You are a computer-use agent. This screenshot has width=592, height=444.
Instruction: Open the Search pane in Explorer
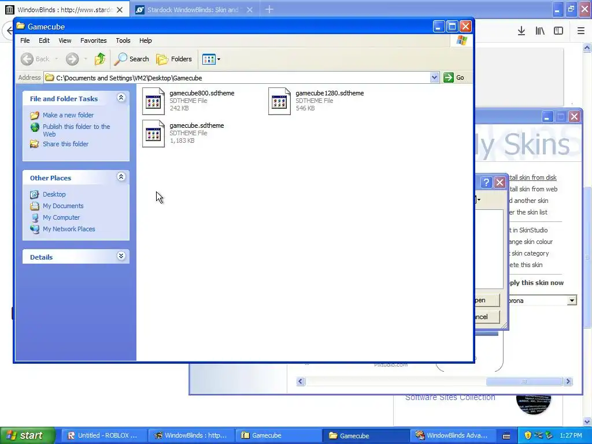[x=132, y=59]
